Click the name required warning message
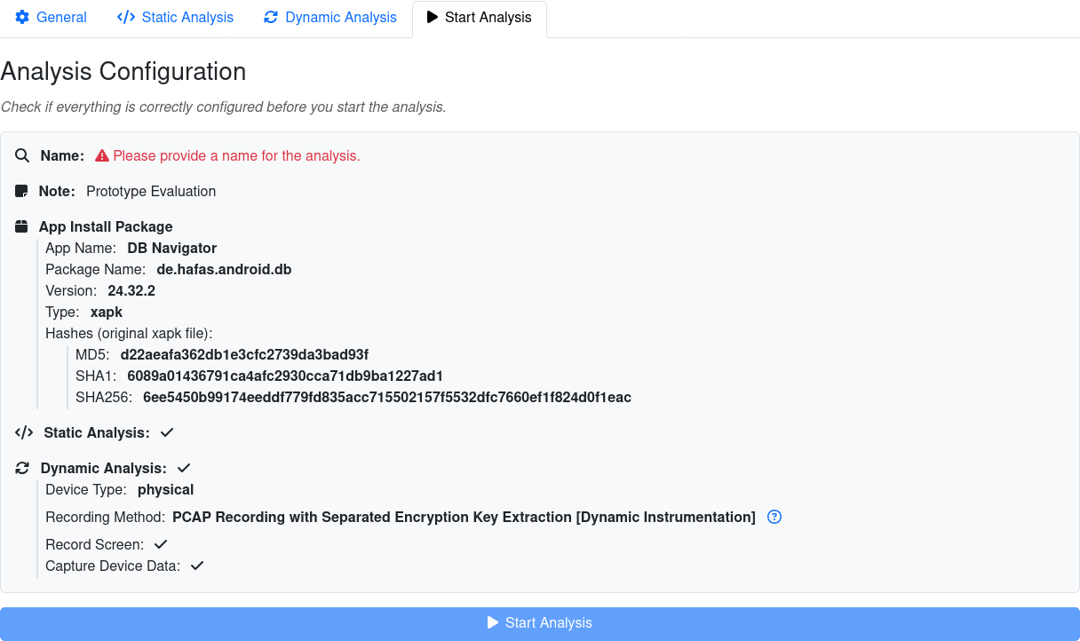The width and height of the screenshot is (1080, 641). point(236,156)
